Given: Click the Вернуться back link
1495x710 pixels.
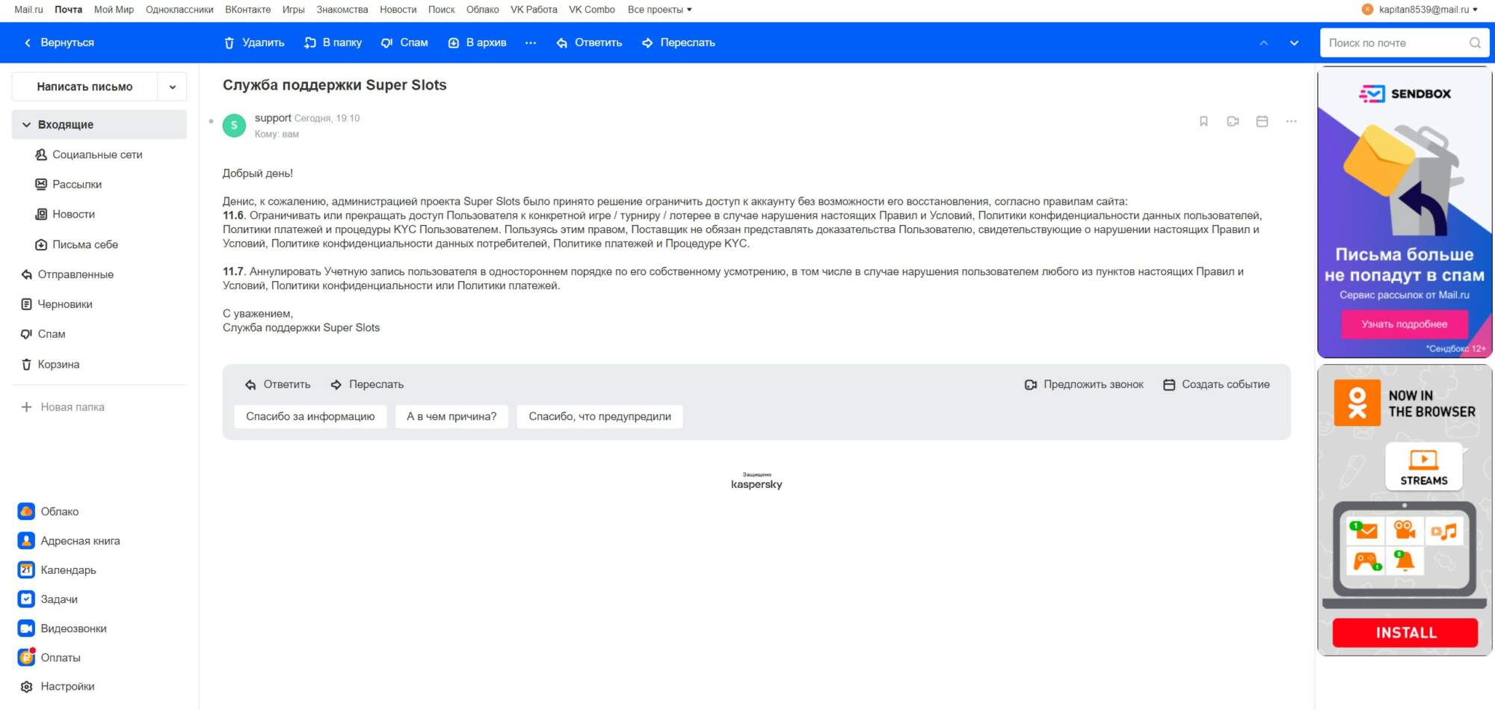Looking at the screenshot, I should point(59,43).
